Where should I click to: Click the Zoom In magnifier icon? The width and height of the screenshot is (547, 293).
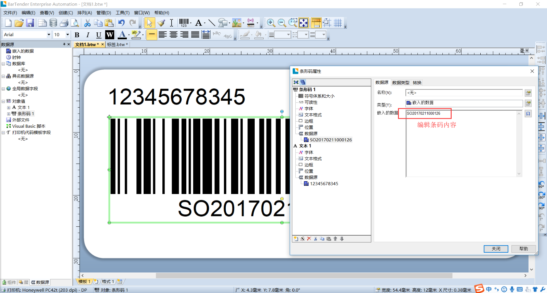(x=271, y=23)
